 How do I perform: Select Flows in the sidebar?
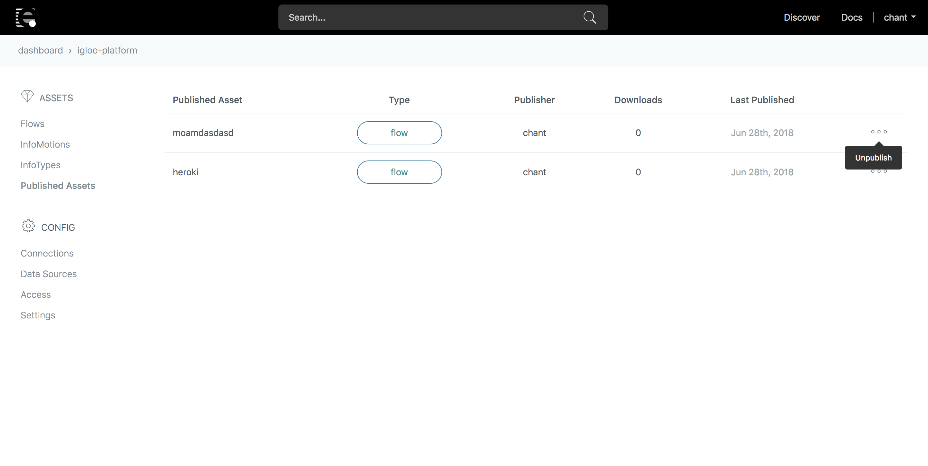(x=33, y=124)
